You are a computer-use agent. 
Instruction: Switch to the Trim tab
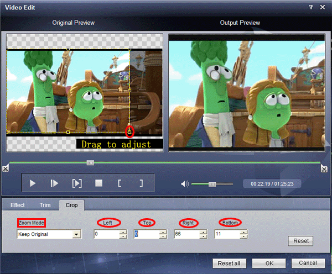pos(45,205)
